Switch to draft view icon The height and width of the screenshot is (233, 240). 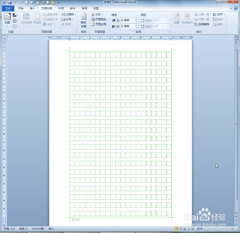coord(193,229)
